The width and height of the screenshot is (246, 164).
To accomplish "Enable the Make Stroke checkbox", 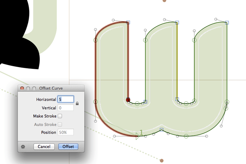I will pyautogui.click(x=60, y=116).
